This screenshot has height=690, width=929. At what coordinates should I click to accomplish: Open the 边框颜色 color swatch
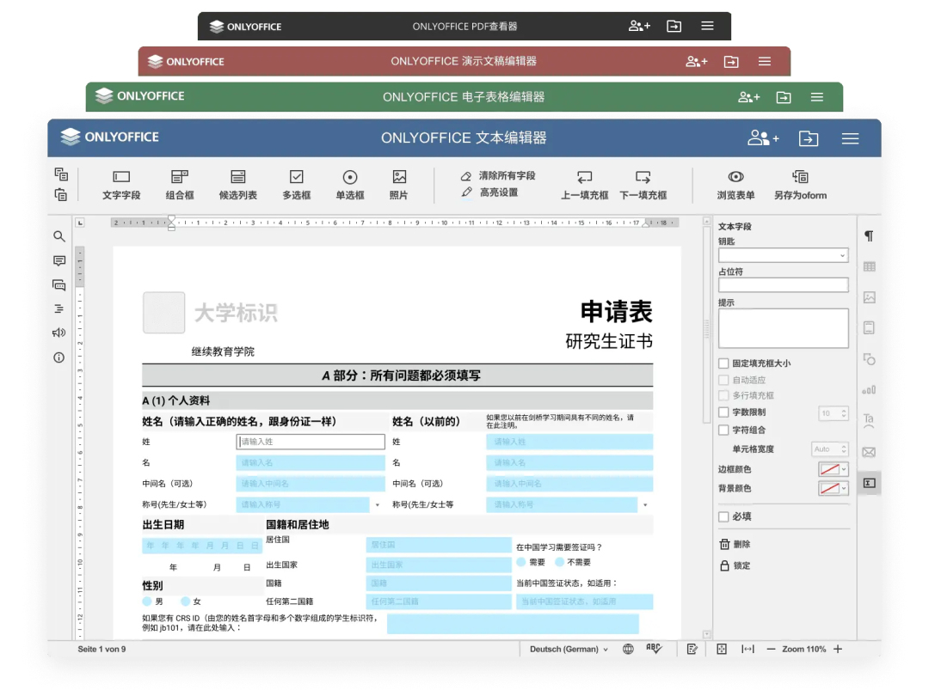pyautogui.click(x=829, y=467)
